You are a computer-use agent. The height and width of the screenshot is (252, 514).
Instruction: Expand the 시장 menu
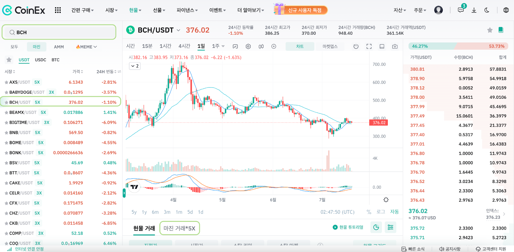click(x=111, y=10)
